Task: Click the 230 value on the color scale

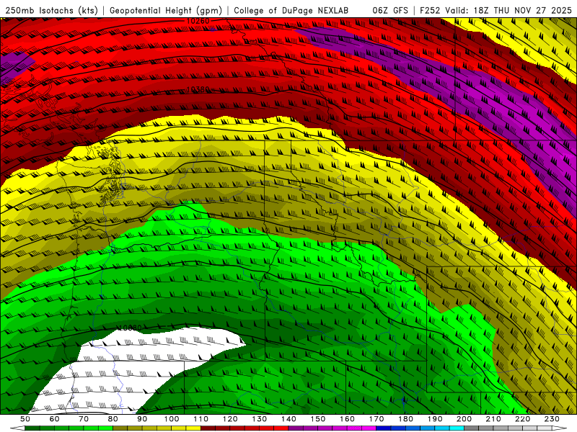Action: [552, 419]
